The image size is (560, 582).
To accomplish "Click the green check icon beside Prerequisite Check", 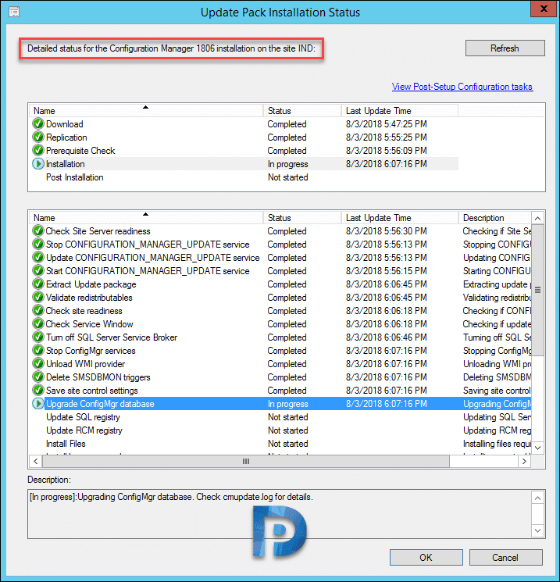I will tap(37, 151).
